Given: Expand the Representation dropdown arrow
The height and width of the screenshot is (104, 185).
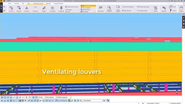Looking at the screenshot, I should click(80, 10).
